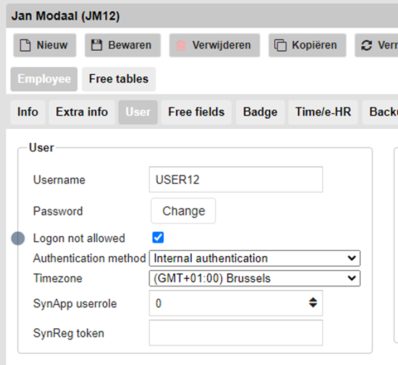Open the Authentication method dropdown

coord(254,259)
